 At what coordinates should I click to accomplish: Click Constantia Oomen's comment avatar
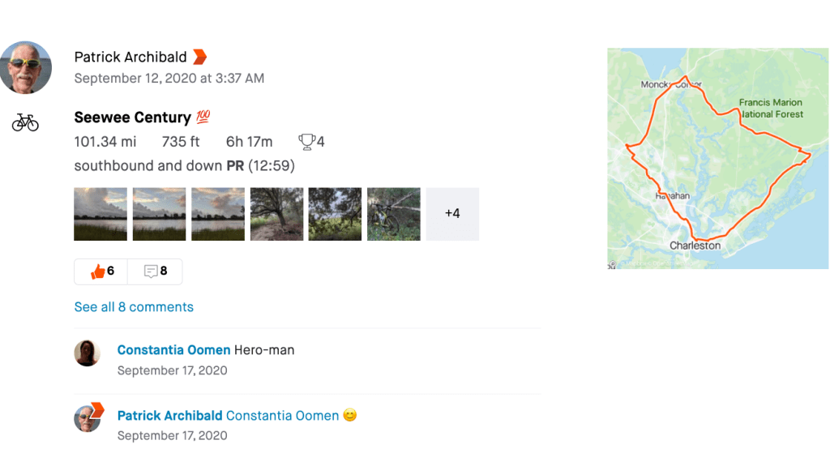click(x=88, y=353)
